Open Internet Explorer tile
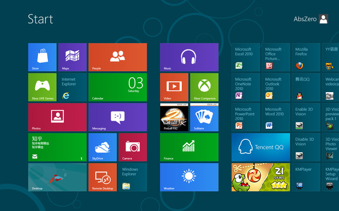Screen dimensions: 339x211 pyautogui.click(x=72, y=87)
